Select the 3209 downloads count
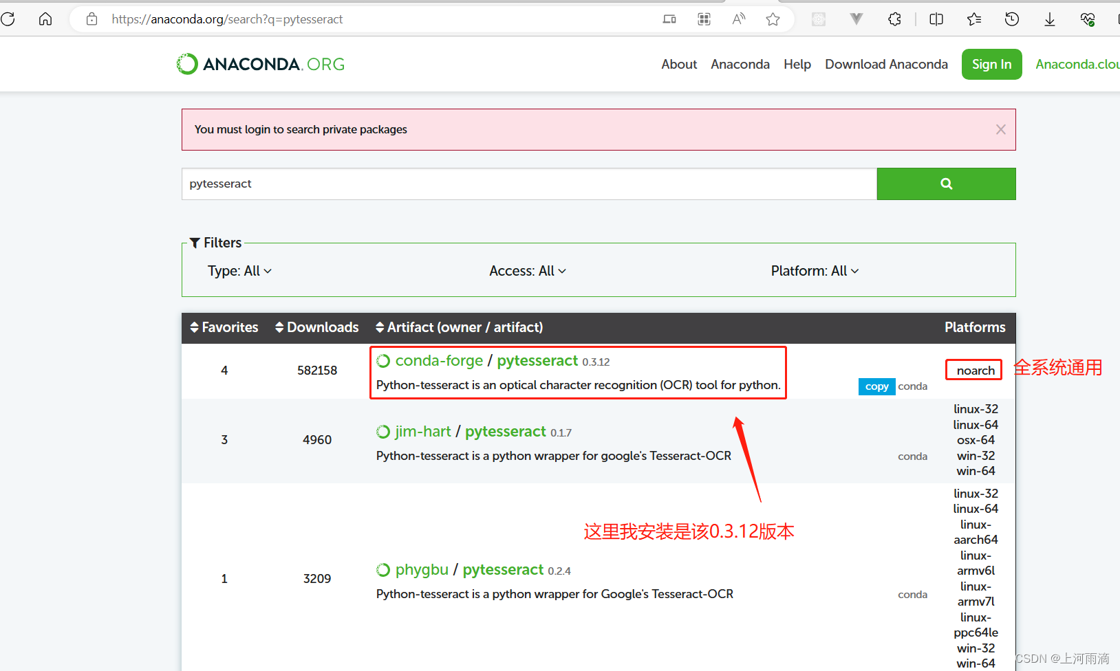Image resolution: width=1120 pixels, height=671 pixels. click(317, 579)
